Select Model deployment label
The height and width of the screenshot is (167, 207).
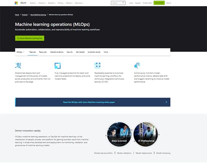click(144, 153)
